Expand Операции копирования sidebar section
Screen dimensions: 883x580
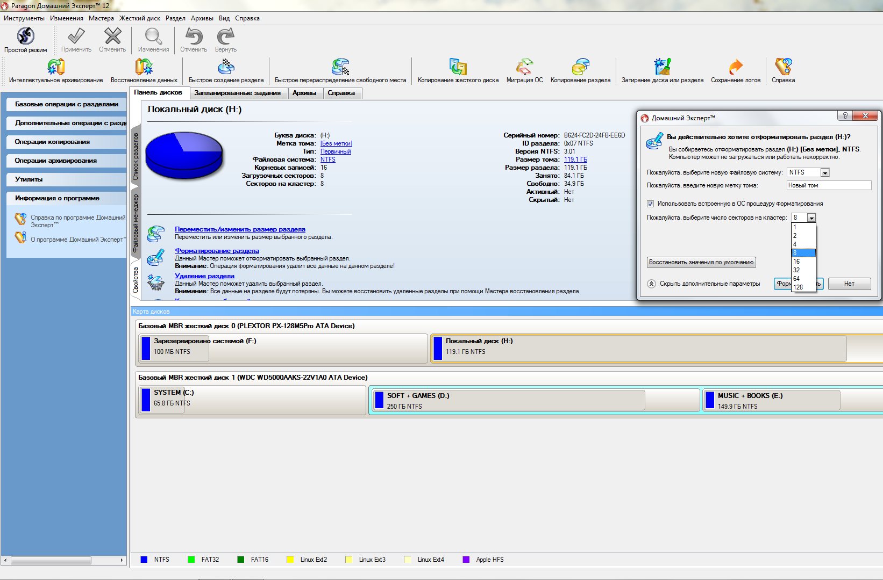click(67, 142)
